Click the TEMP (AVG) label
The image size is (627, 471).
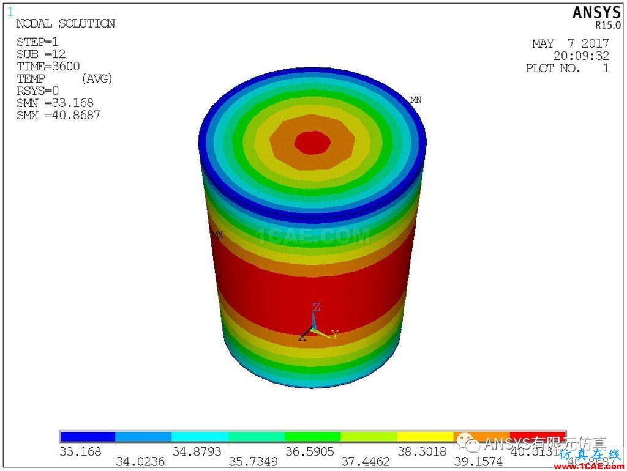64,78
